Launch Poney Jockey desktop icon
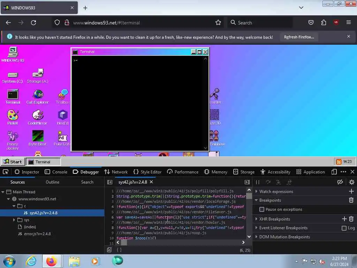This screenshot has height=268, width=357. coord(13,140)
